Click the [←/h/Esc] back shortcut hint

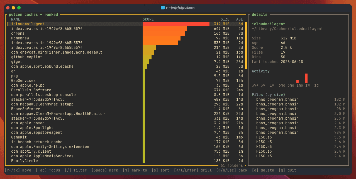pos(232,170)
